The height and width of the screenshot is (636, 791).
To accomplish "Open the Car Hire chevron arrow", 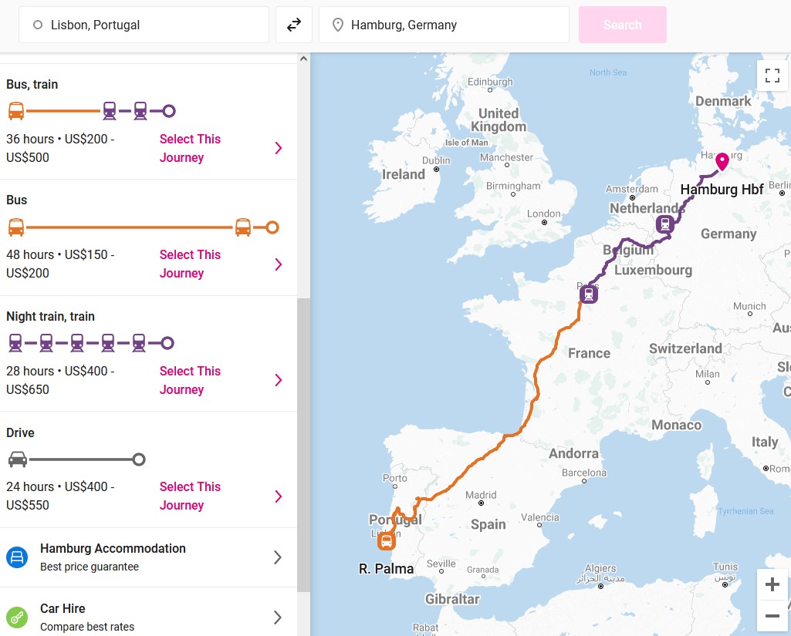I will [278, 617].
